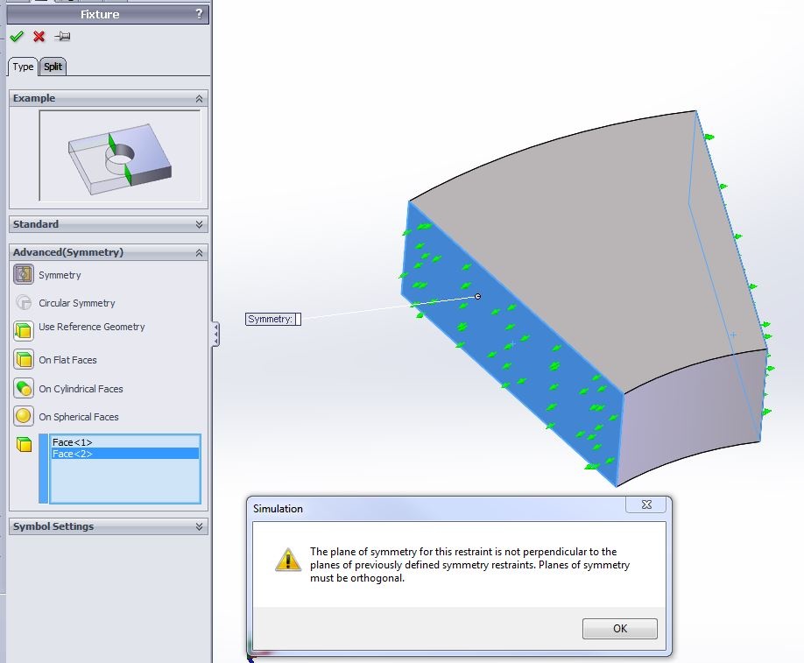Select Circular Symmetry icon
This screenshot has height=663, width=804.
(x=23, y=302)
